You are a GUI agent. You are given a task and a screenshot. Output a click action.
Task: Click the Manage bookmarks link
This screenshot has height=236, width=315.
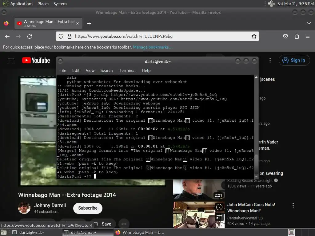(153, 47)
